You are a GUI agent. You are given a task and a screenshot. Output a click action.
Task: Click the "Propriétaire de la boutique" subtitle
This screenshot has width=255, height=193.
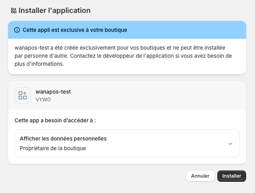tap(53, 148)
